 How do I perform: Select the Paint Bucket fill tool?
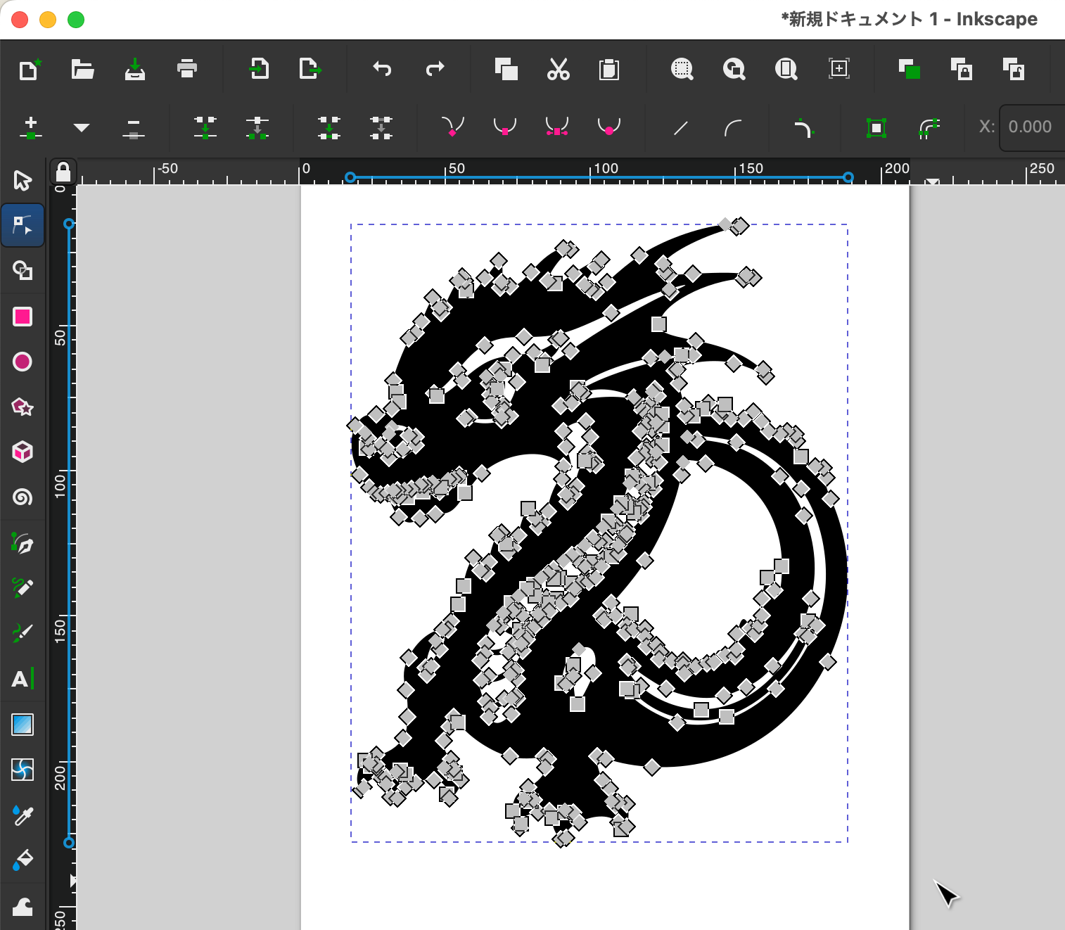[23, 860]
